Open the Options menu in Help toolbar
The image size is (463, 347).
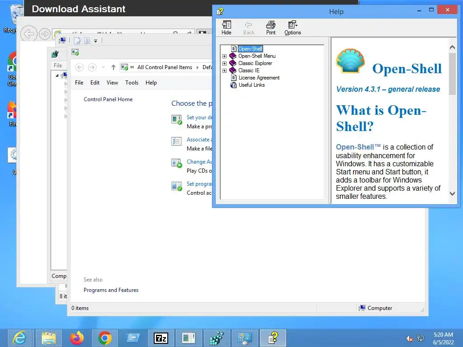pyautogui.click(x=293, y=28)
